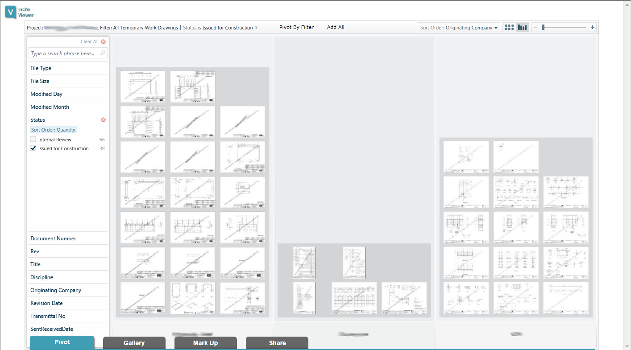Expand the File Type filter category
This screenshot has width=631, height=350.
[x=41, y=68]
